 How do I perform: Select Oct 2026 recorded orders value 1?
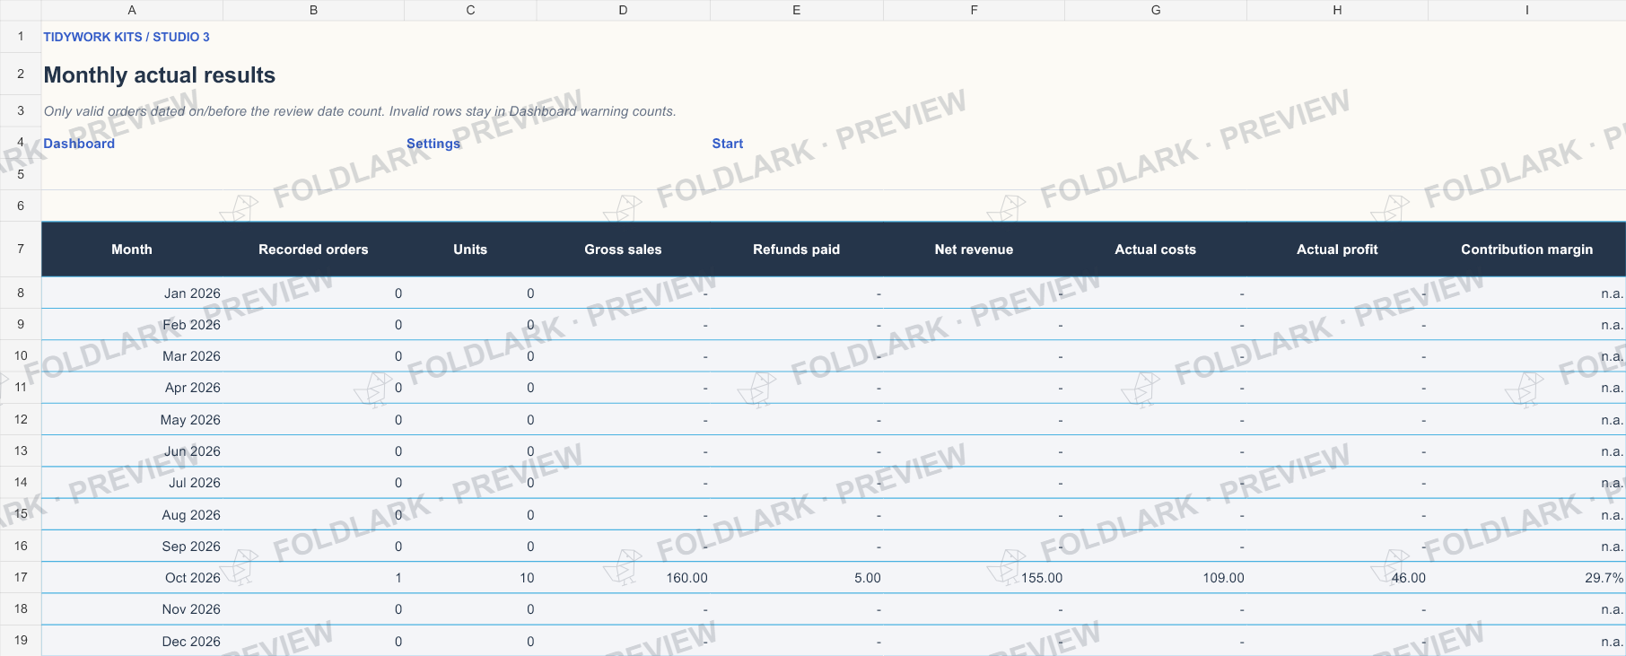click(x=313, y=578)
